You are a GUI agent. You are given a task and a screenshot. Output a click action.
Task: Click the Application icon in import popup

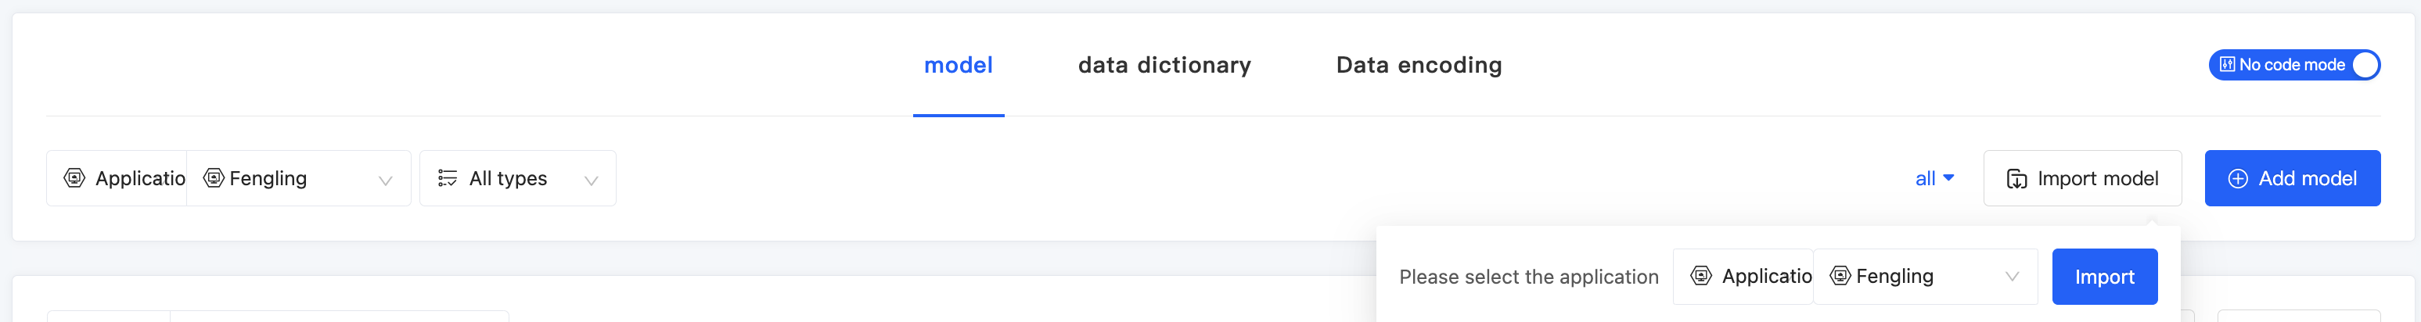(x=1700, y=276)
